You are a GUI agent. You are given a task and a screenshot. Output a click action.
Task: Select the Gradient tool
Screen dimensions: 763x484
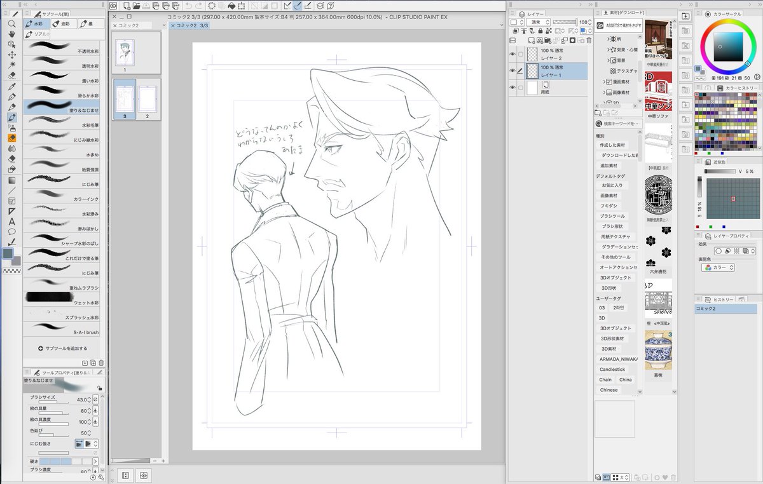tap(12, 180)
